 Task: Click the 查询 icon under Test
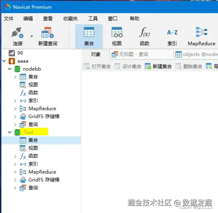tap(23, 188)
